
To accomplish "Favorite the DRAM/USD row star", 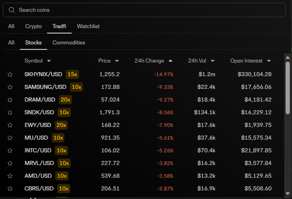I will point(10,100).
